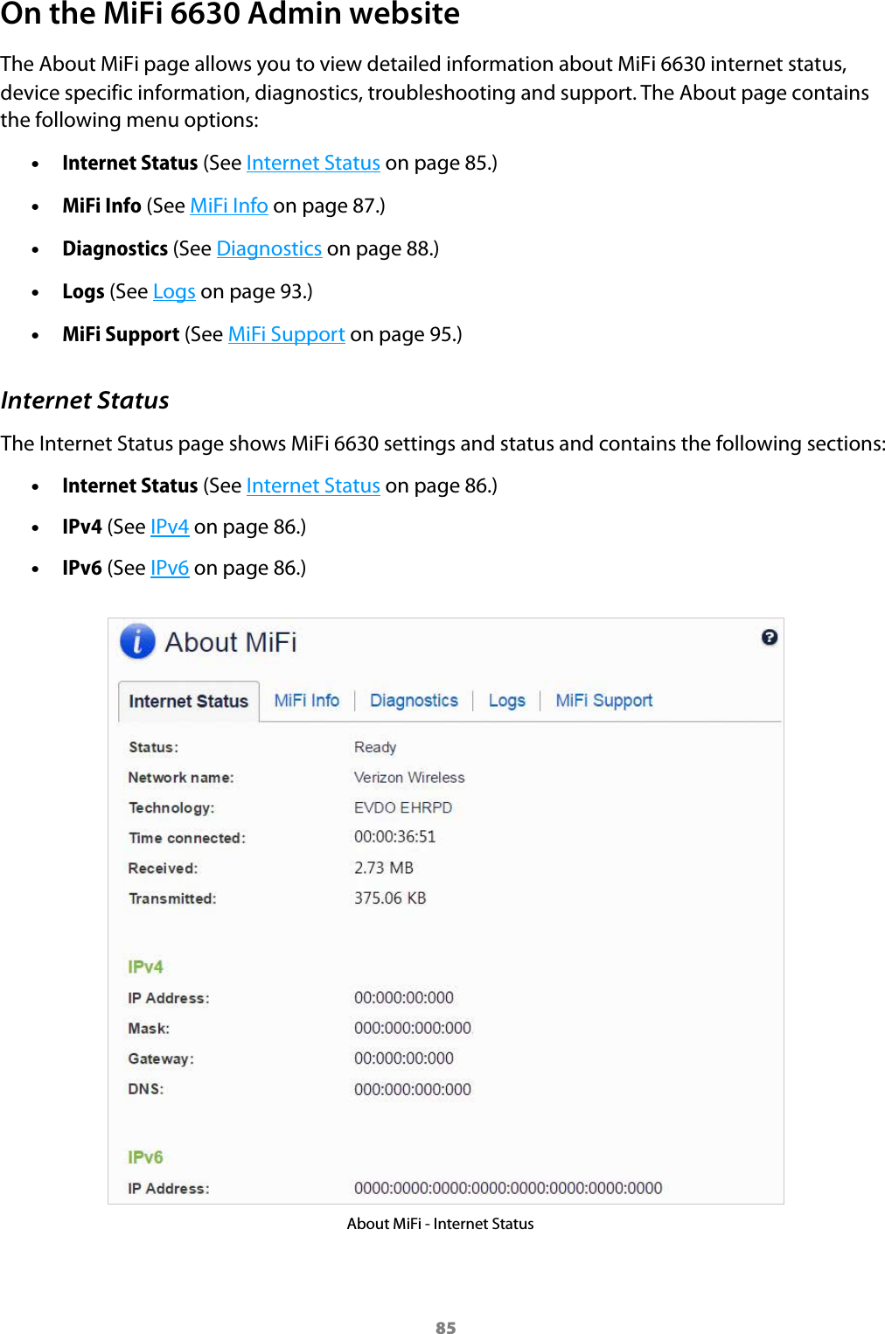Open the Internet Status hyperlink
Screen dimensions: 885x1334
point(312,163)
